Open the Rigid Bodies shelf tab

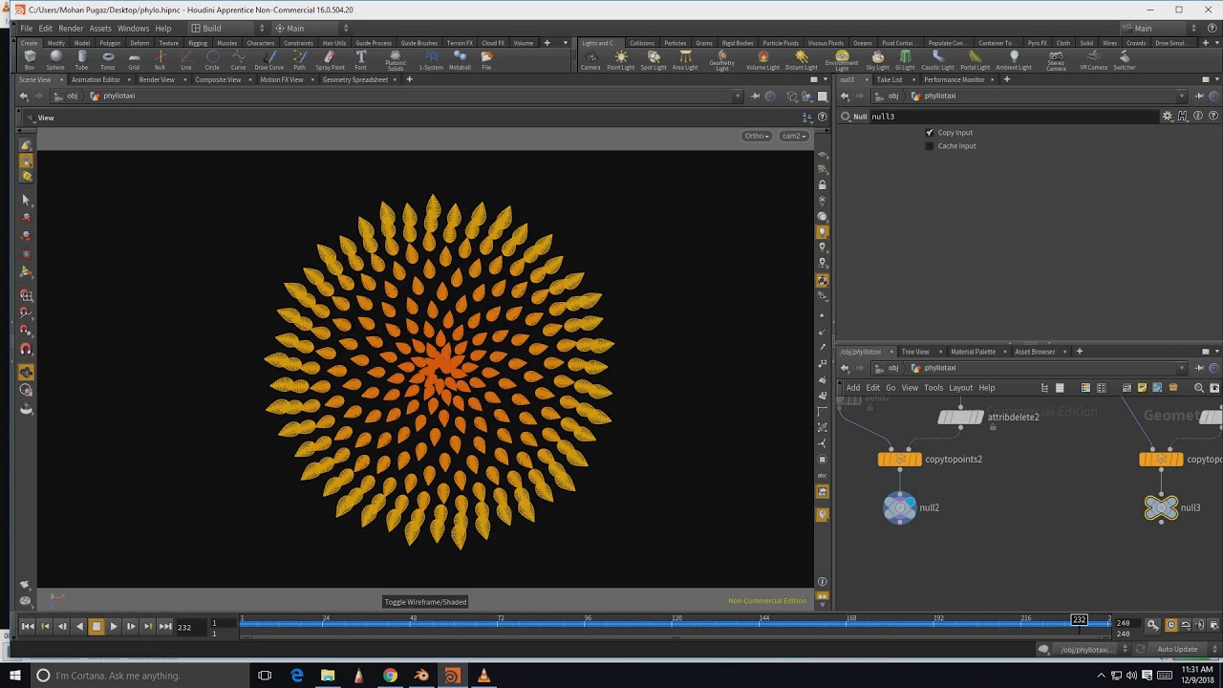pyautogui.click(x=738, y=43)
